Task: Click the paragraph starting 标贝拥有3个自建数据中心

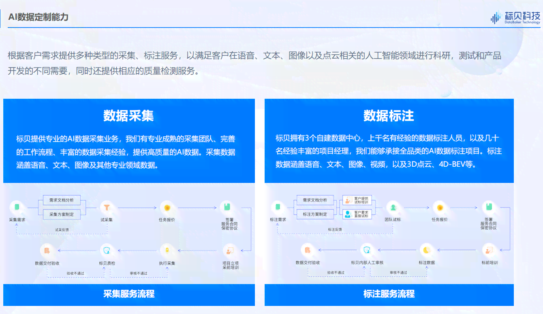Action: point(389,151)
